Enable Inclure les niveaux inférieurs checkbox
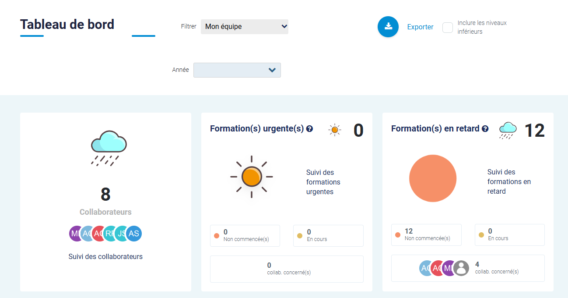This screenshot has height=298, width=568. [447, 28]
